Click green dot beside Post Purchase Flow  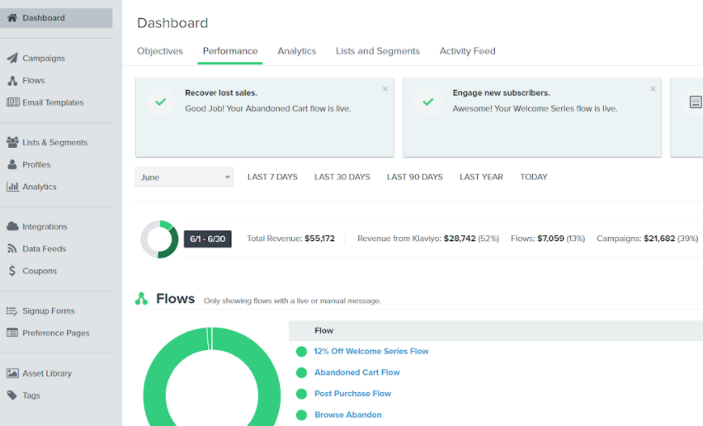click(301, 394)
